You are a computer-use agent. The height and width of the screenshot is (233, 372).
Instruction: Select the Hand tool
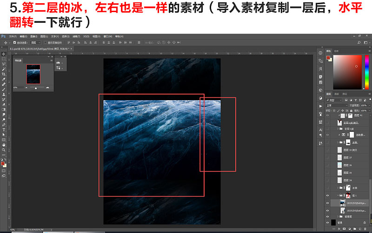coord(4,145)
